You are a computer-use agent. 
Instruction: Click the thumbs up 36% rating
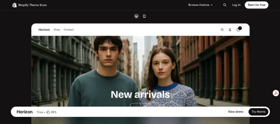pos(51,112)
